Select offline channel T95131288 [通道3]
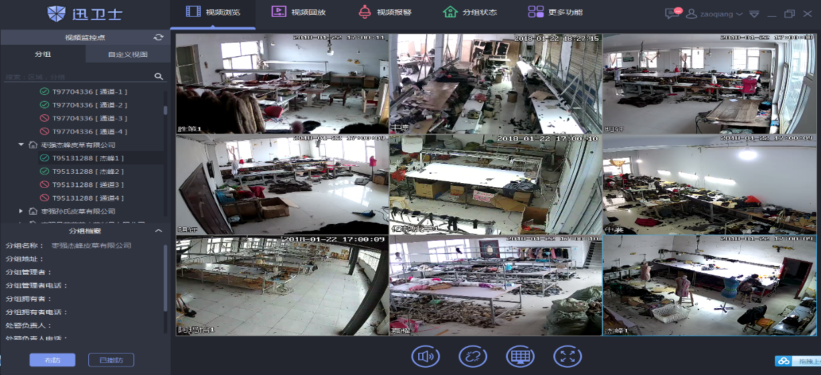Screen dimensions: 821x375 88,185
